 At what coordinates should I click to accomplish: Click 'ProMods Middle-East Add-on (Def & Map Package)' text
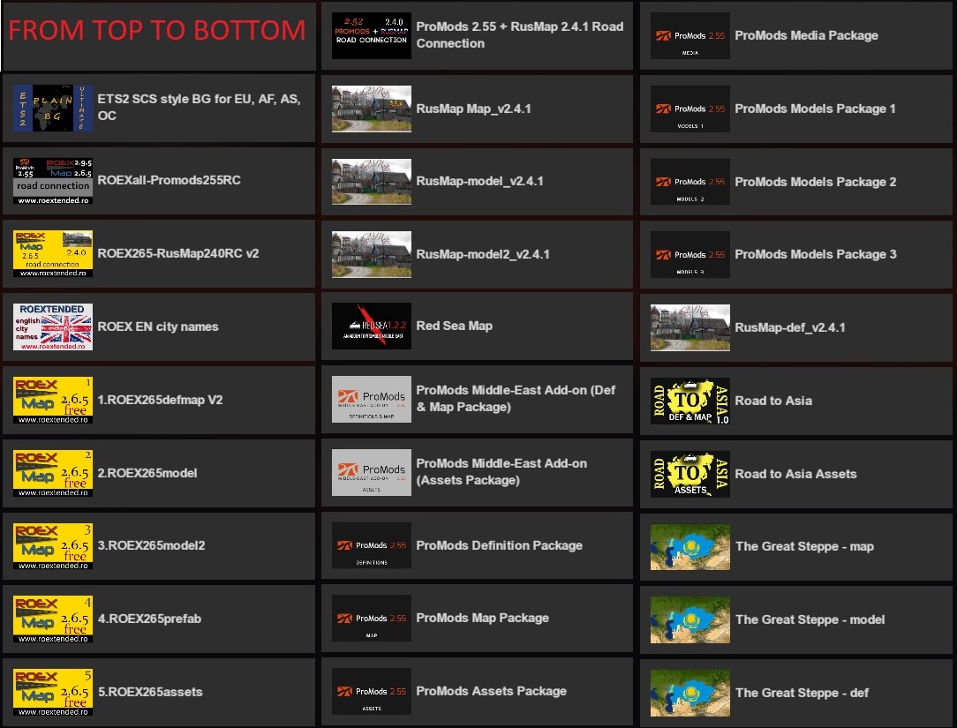pyautogui.click(x=516, y=399)
